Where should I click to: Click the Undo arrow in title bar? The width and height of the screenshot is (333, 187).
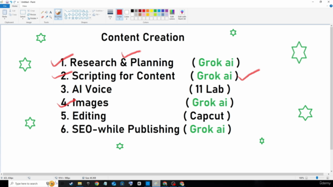pos(11,2)
